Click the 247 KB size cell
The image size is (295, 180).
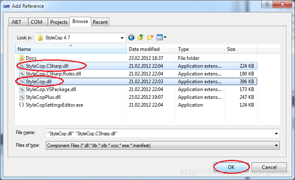tap(247, 97)
